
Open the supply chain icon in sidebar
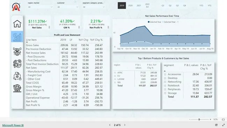17,76
